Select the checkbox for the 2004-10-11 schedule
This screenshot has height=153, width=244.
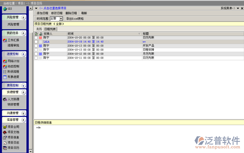point(36,58)
